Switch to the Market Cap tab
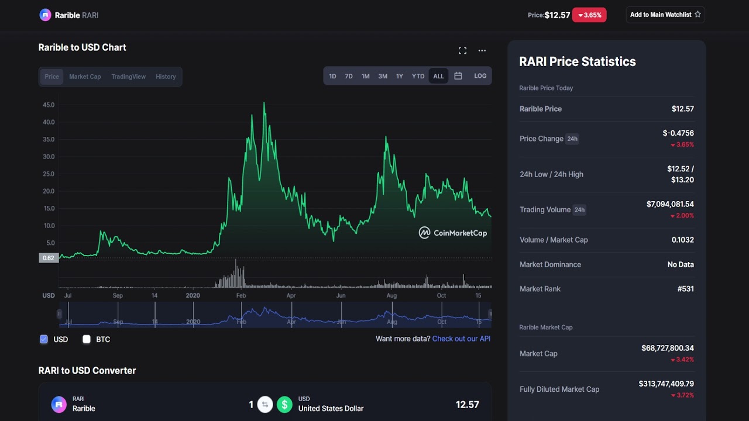The height and width of the screenshot is (421, 749). click(x=85, y=77)
